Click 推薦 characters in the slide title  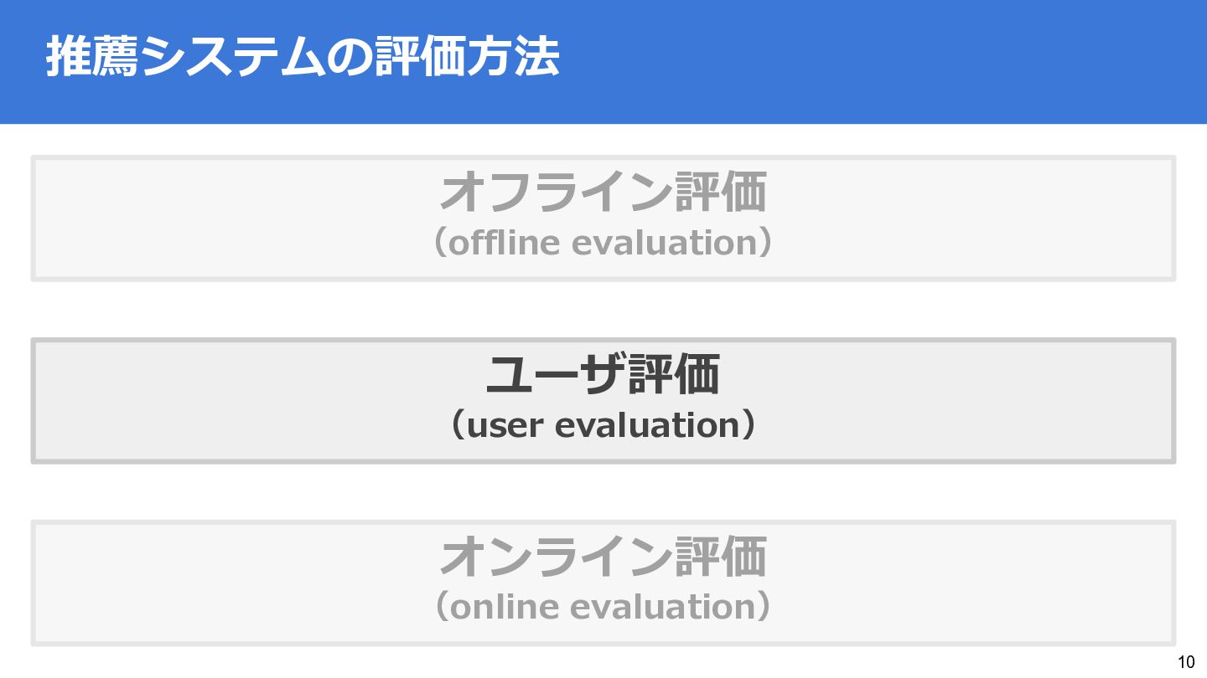coord(92,58)
